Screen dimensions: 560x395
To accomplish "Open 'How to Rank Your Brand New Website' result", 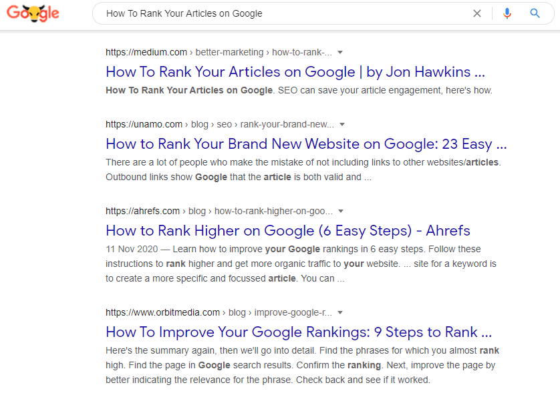I will tap(306, 144).
